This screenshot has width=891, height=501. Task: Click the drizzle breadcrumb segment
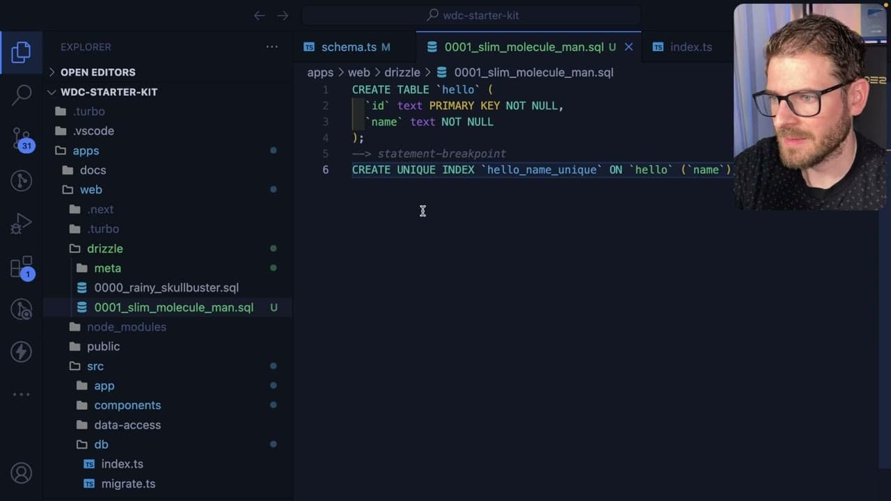[x=402, y=72]
